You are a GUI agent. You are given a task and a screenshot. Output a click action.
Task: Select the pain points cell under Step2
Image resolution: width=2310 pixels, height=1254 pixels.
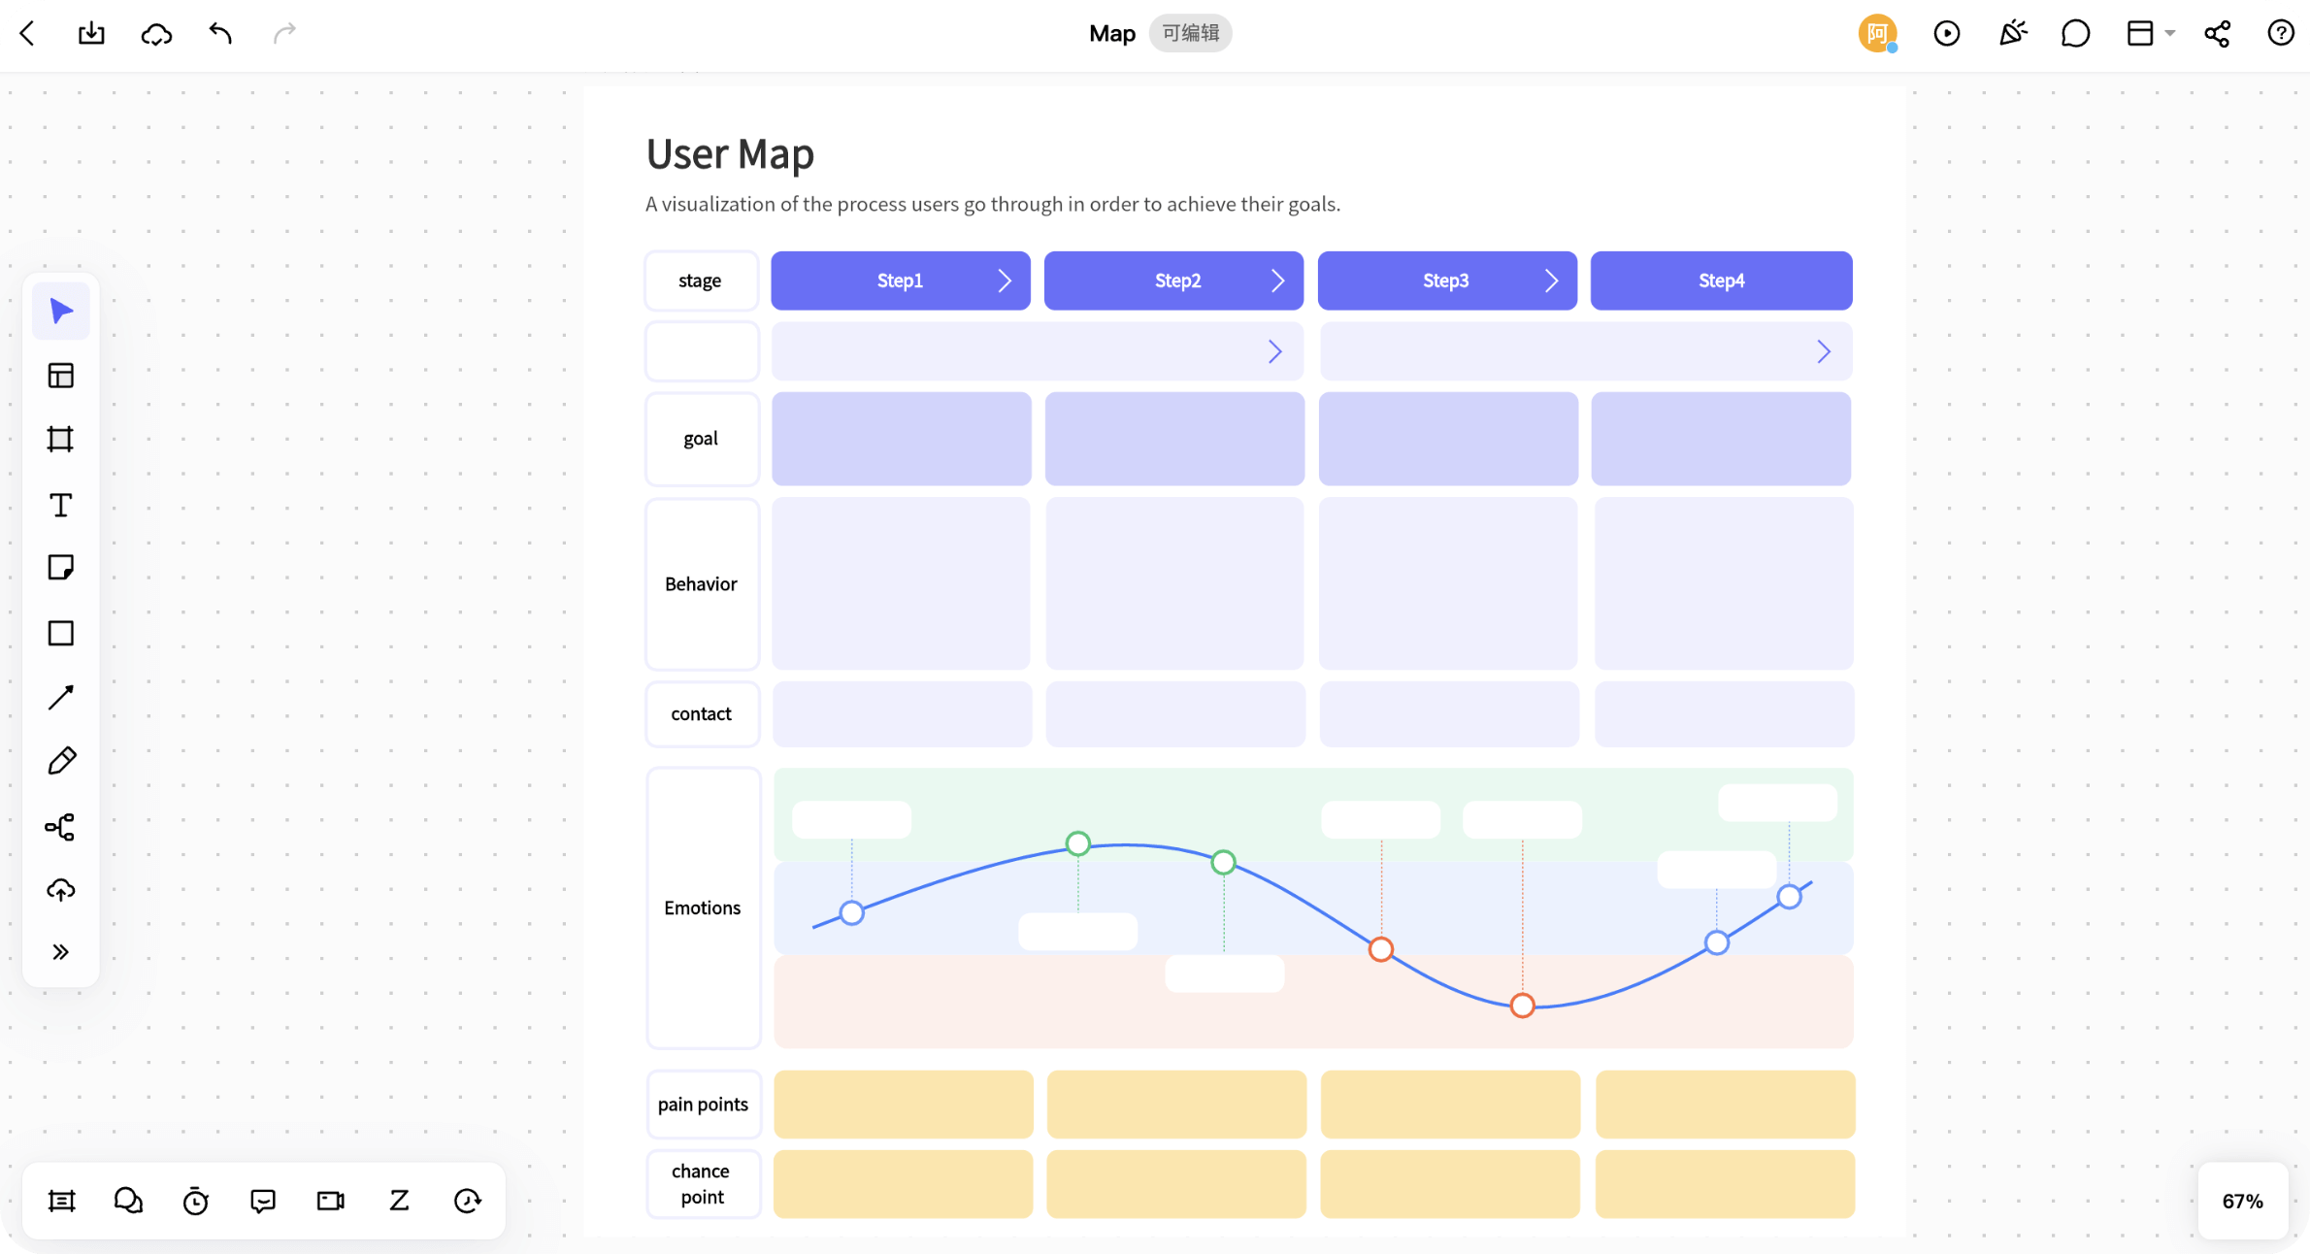1176,1104
